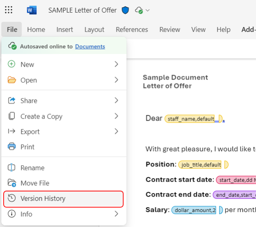Open the References ribbon tab
256x227 pixels.
click(132, 30)
